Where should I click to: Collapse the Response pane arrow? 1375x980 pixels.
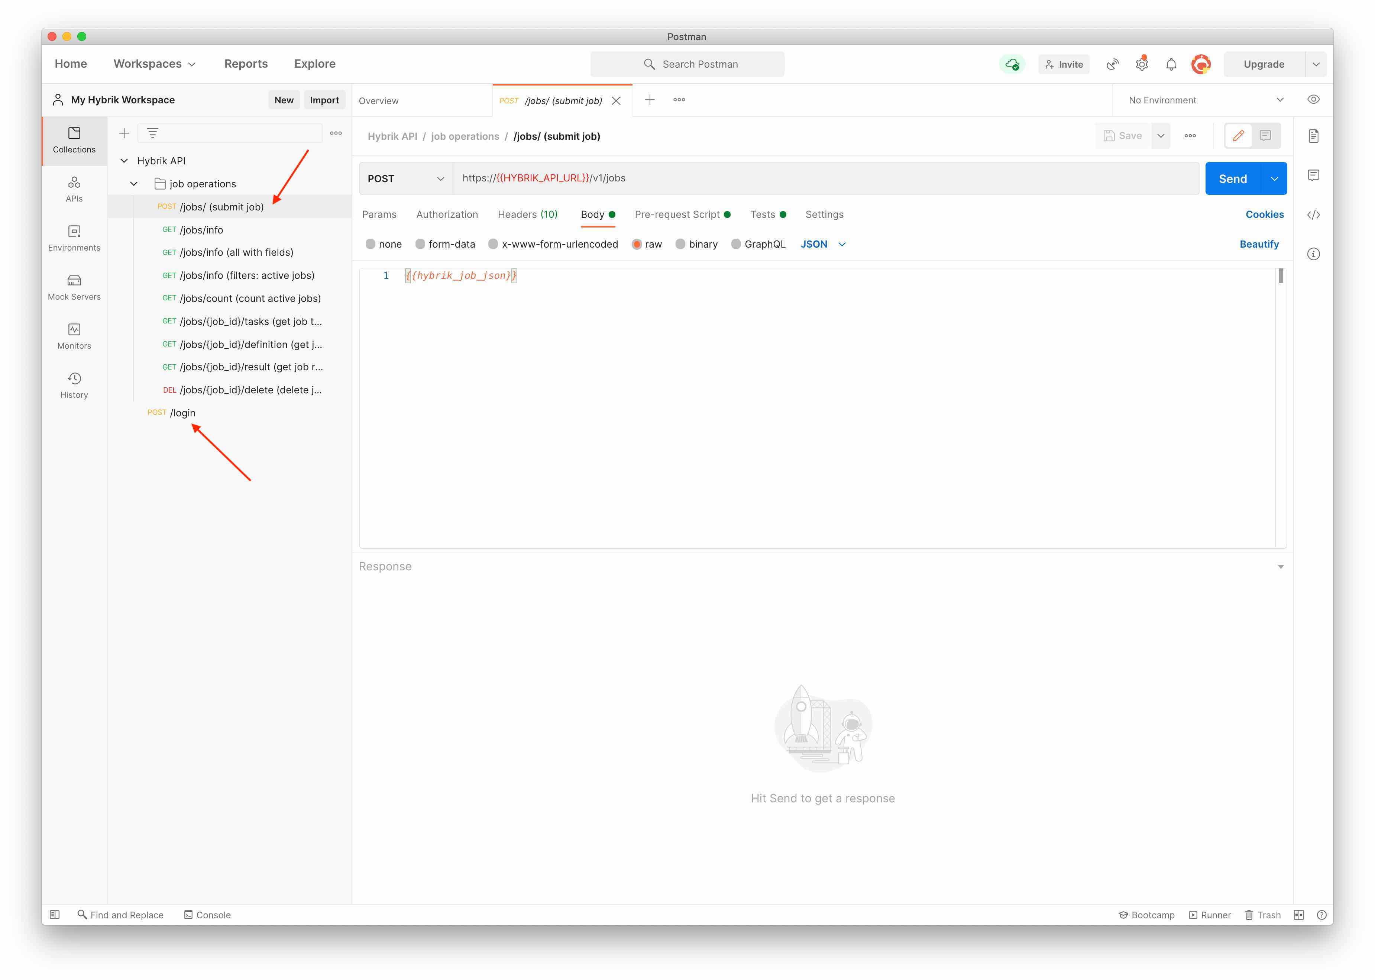1280,567
